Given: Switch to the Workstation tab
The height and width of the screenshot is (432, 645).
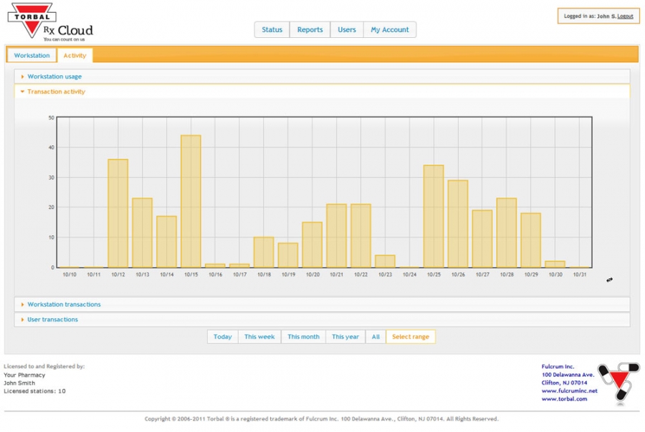Looking at the screenshot, I should point(32,56).
